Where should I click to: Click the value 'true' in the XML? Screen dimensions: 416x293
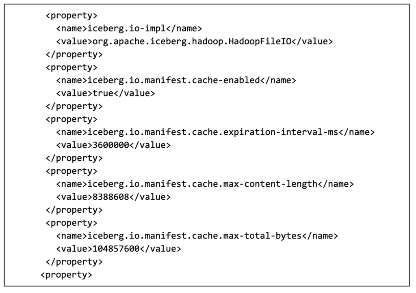[x=103, y=93]
